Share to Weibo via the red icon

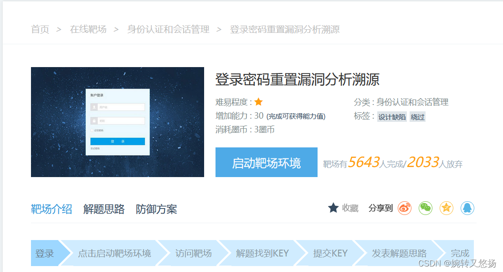click(x=405, y=208)
